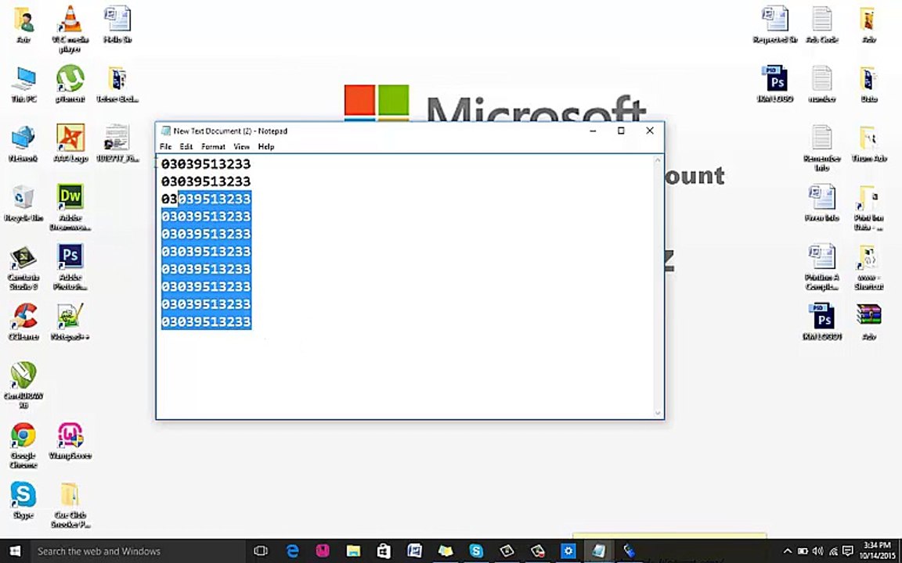This screenshot has width=902, height=563.
Task: Click Notepad's scrollbar up arrow
Action: click(658, 160)
